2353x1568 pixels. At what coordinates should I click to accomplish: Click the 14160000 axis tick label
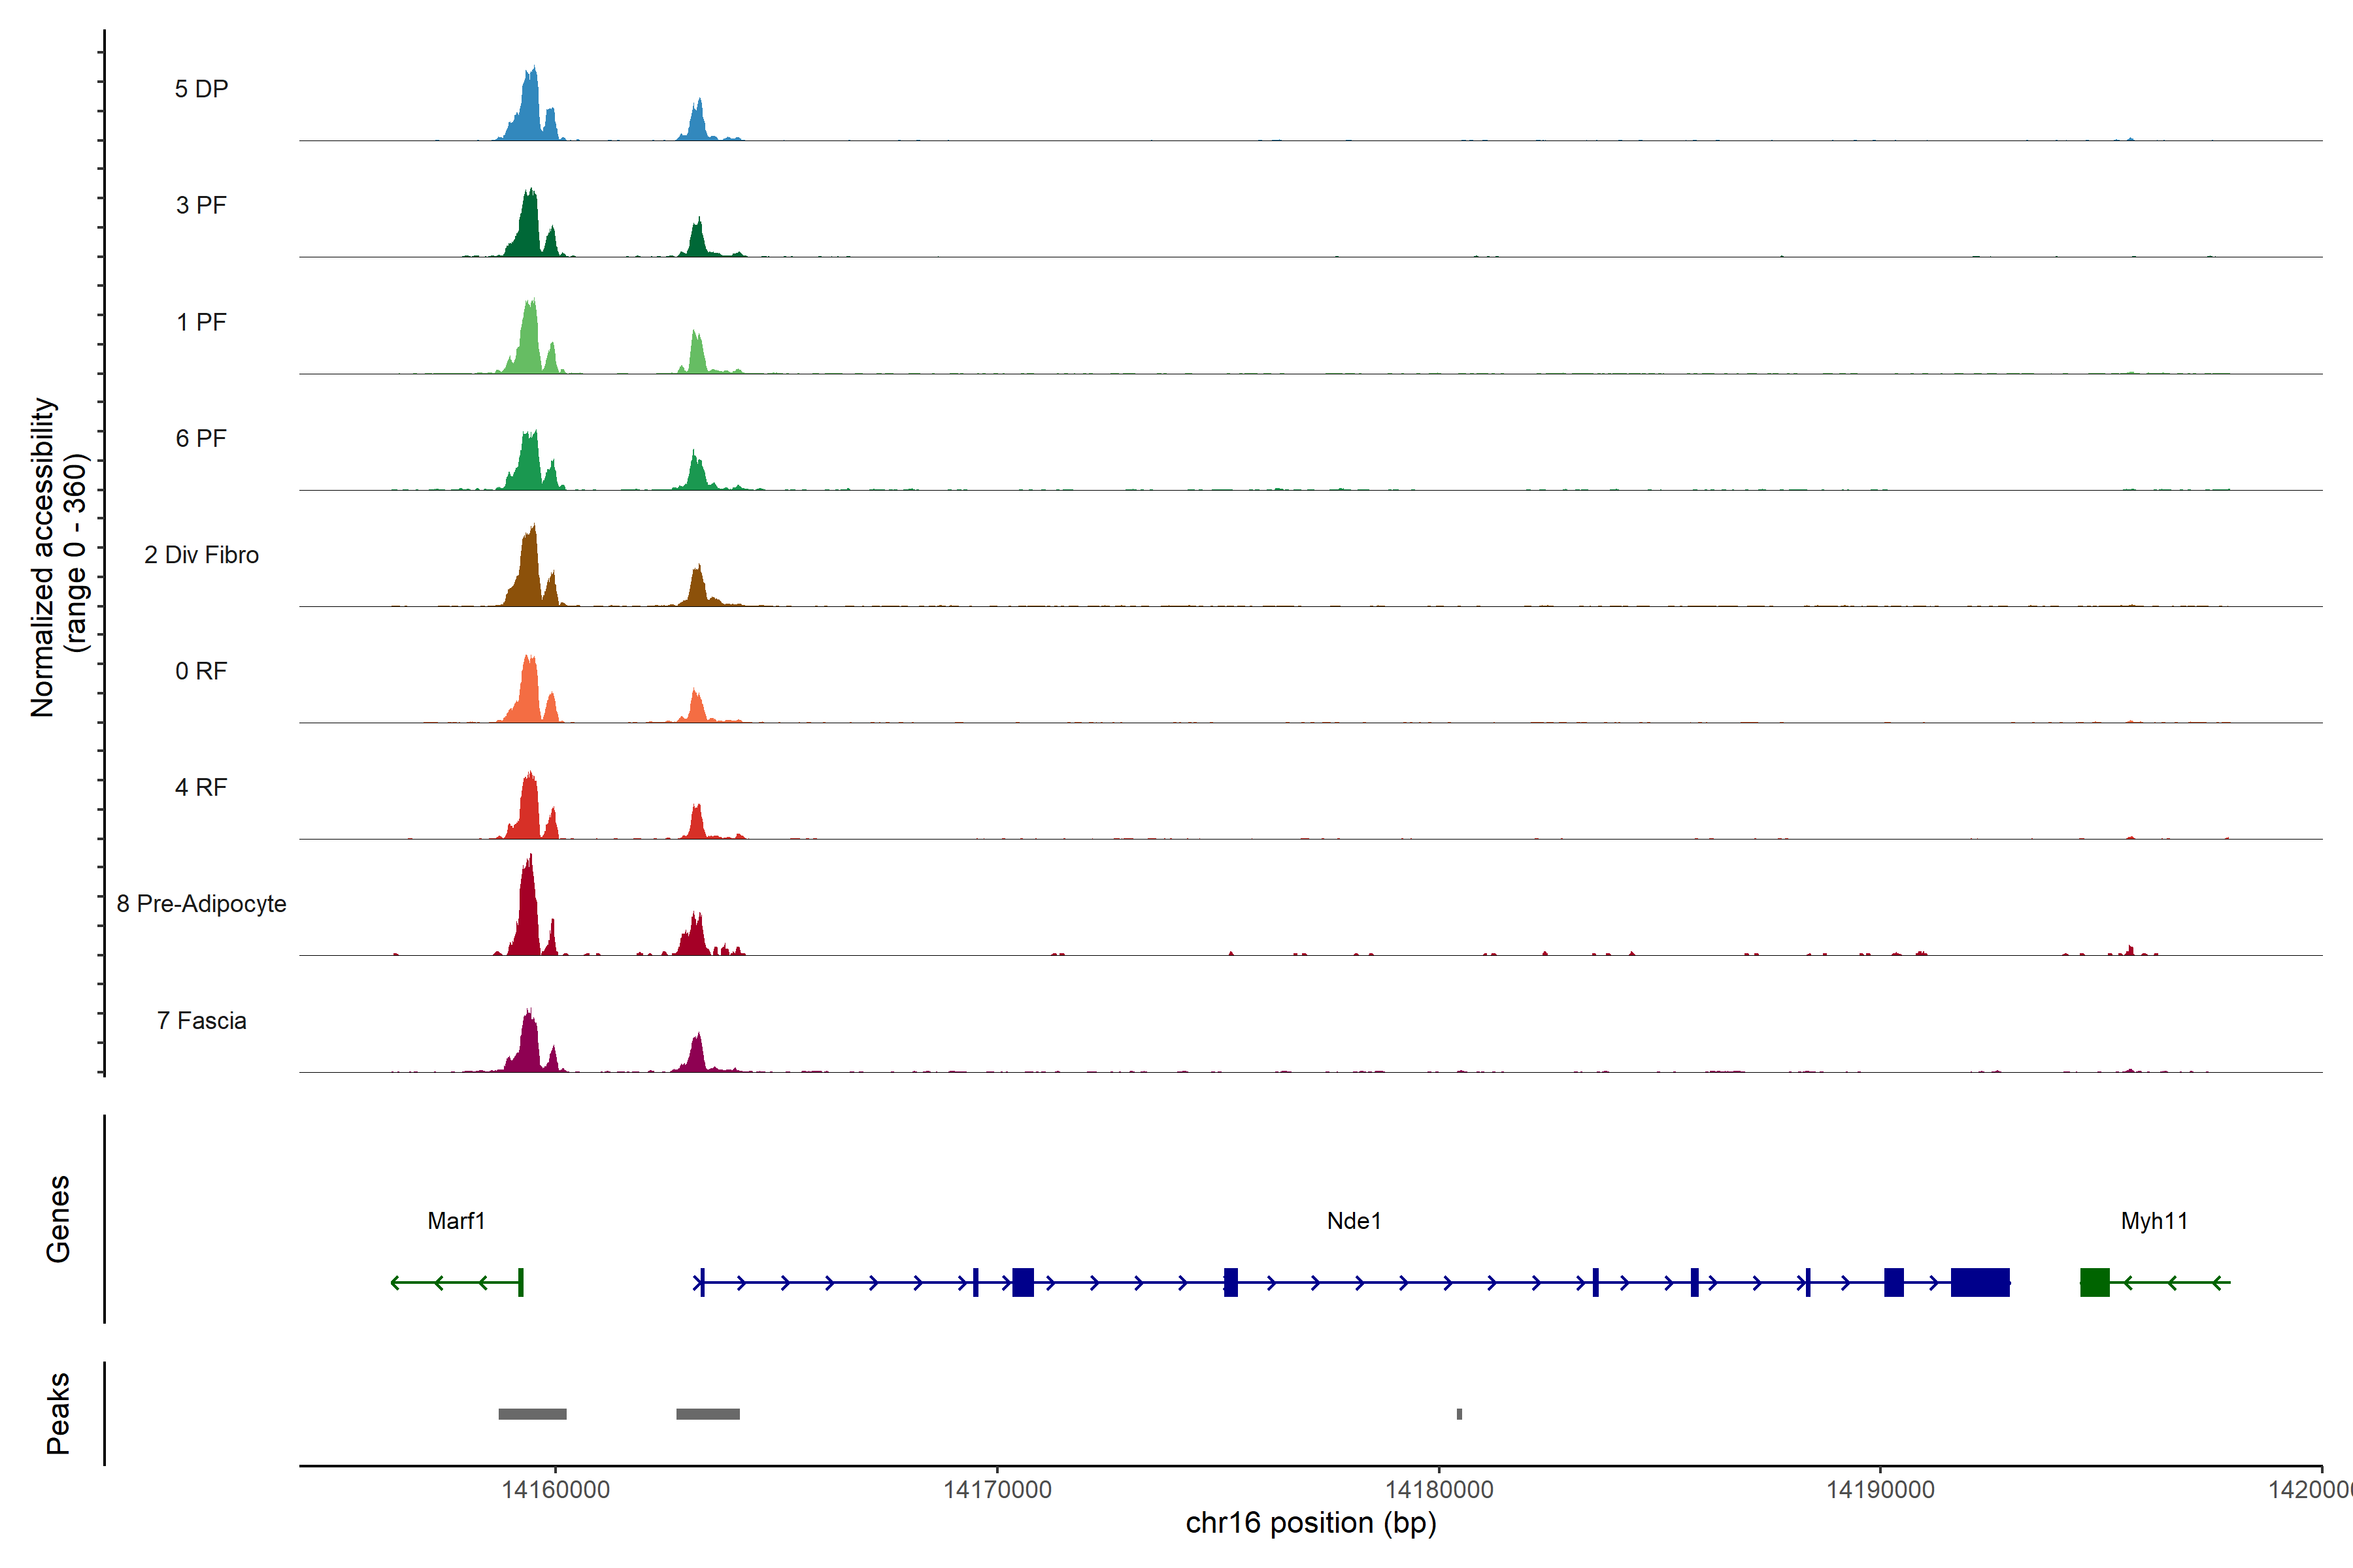point(555,1490)
